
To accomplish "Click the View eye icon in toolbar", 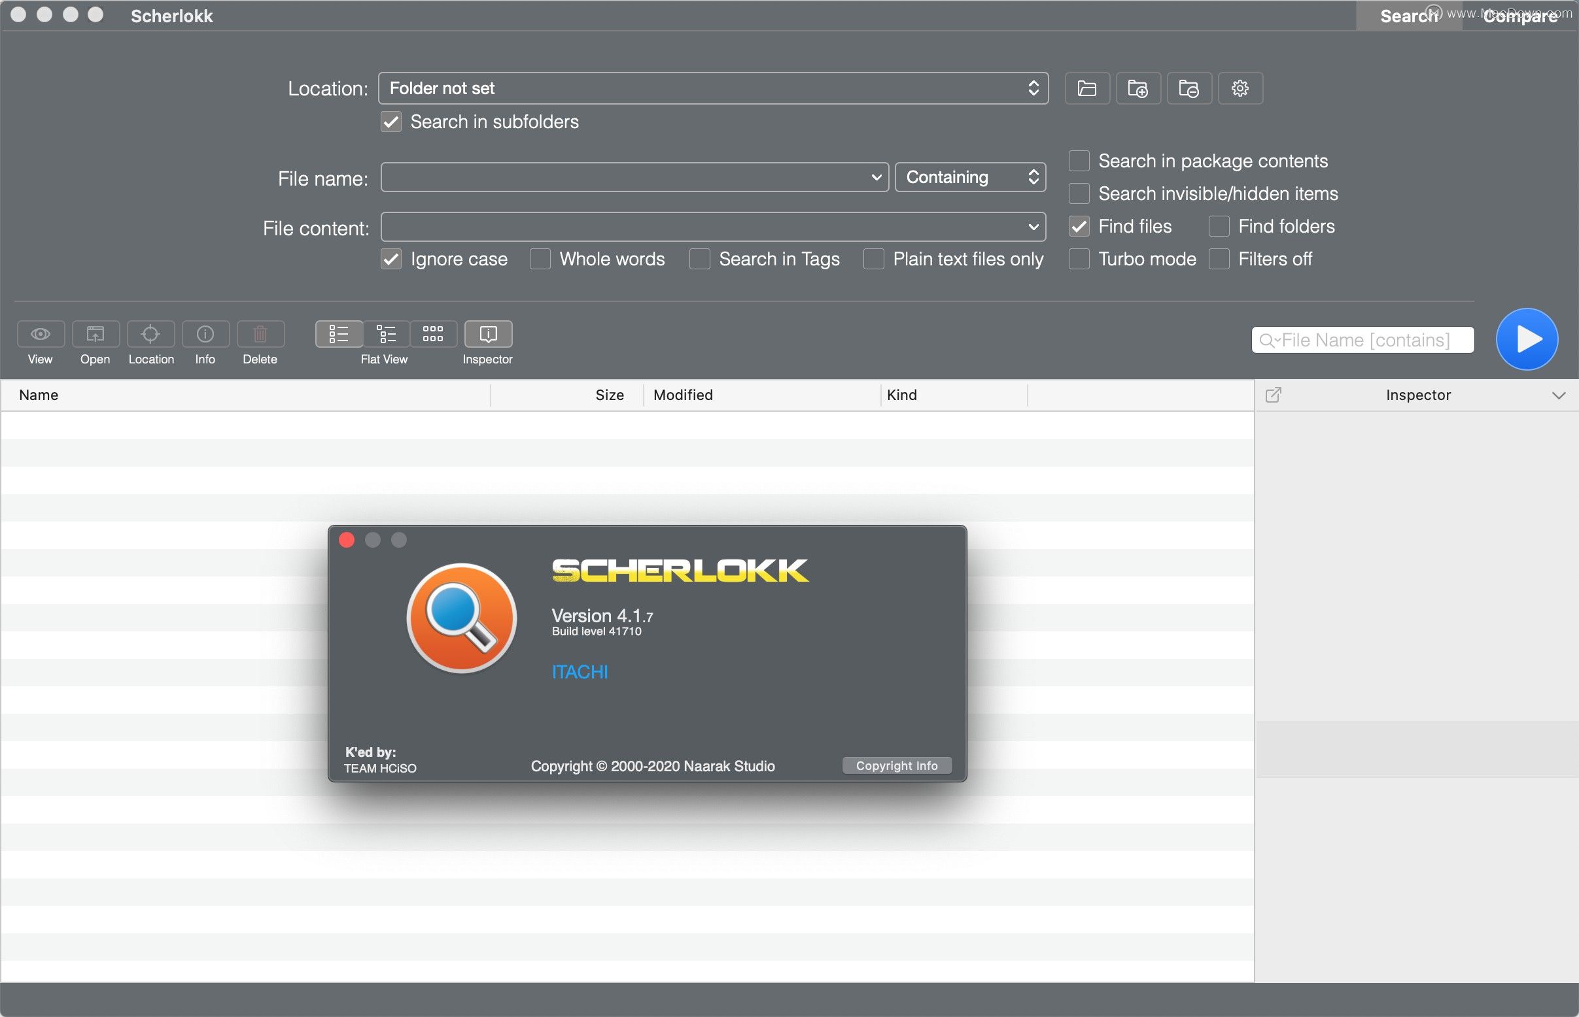I will 41,334.
